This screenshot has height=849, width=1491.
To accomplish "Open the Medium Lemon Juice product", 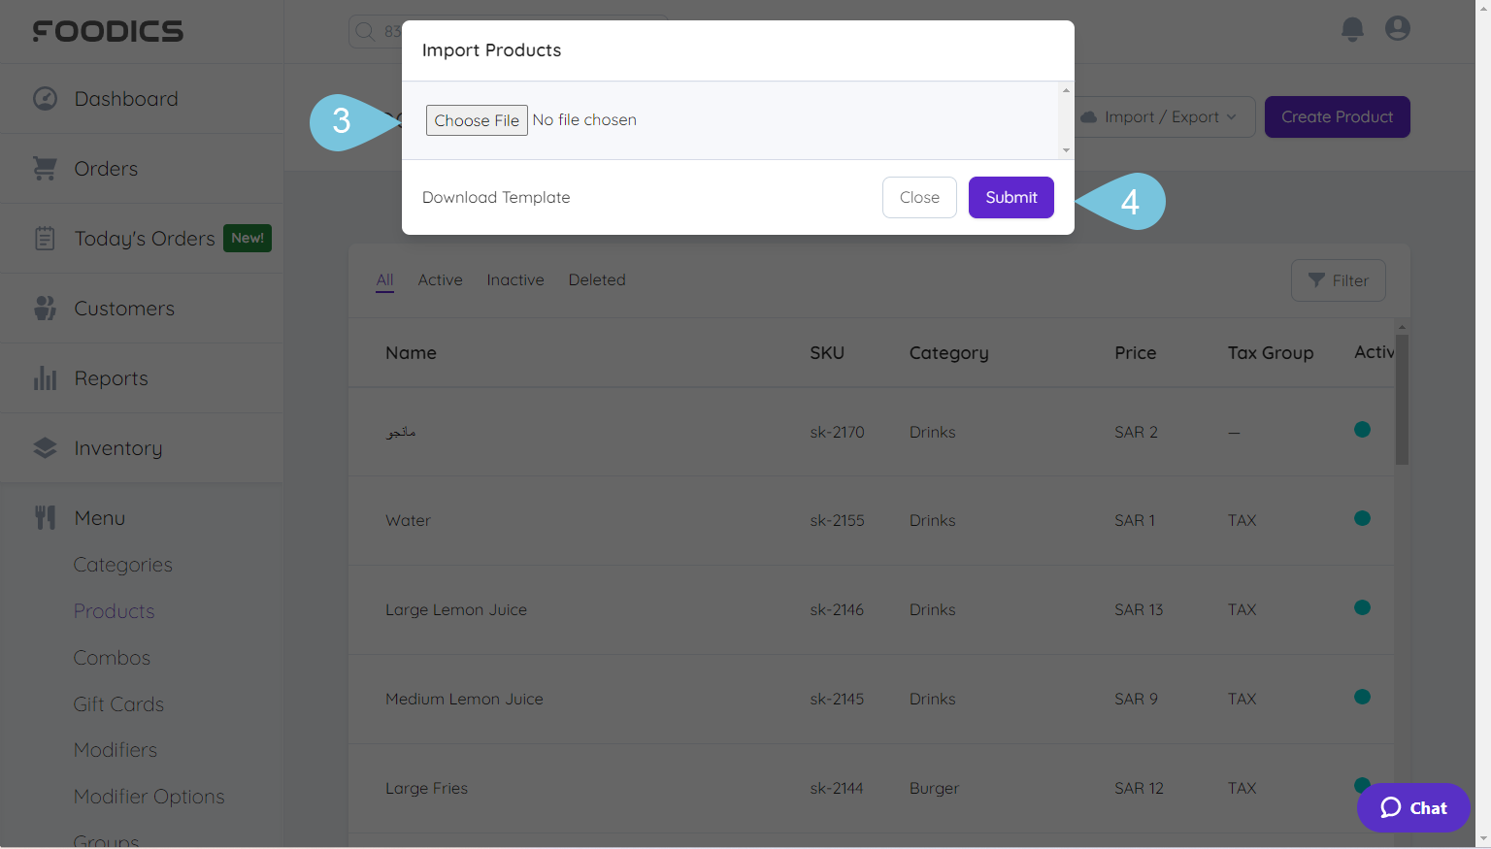I will tap(464, 700).
